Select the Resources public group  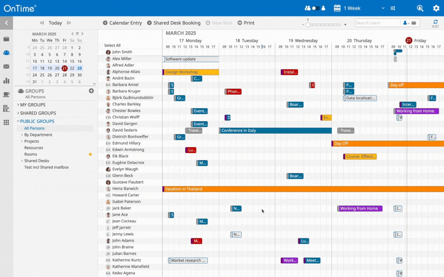tap(33, 148)
